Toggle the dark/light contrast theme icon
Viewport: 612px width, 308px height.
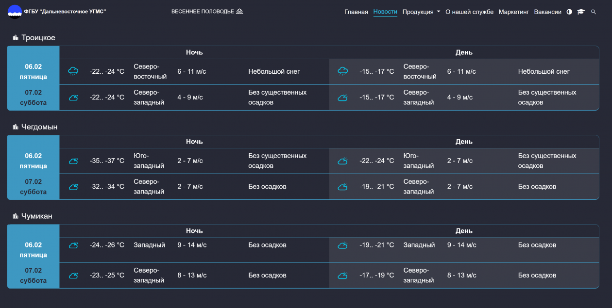(569, 12)
